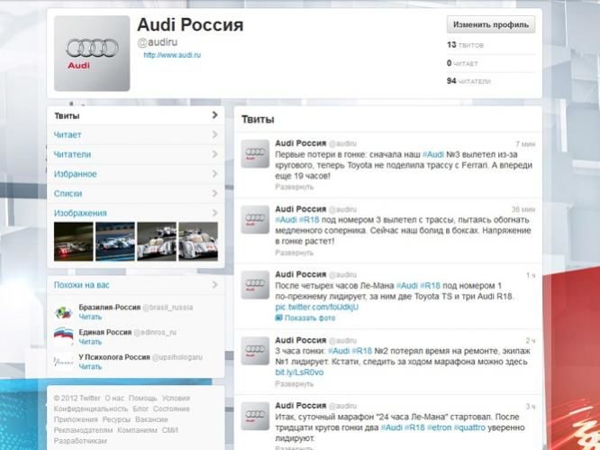The width and height of the screenshot is (600, 450).
Task: Open the bit.ly/LsR0vo link
Action: (299, 372)
